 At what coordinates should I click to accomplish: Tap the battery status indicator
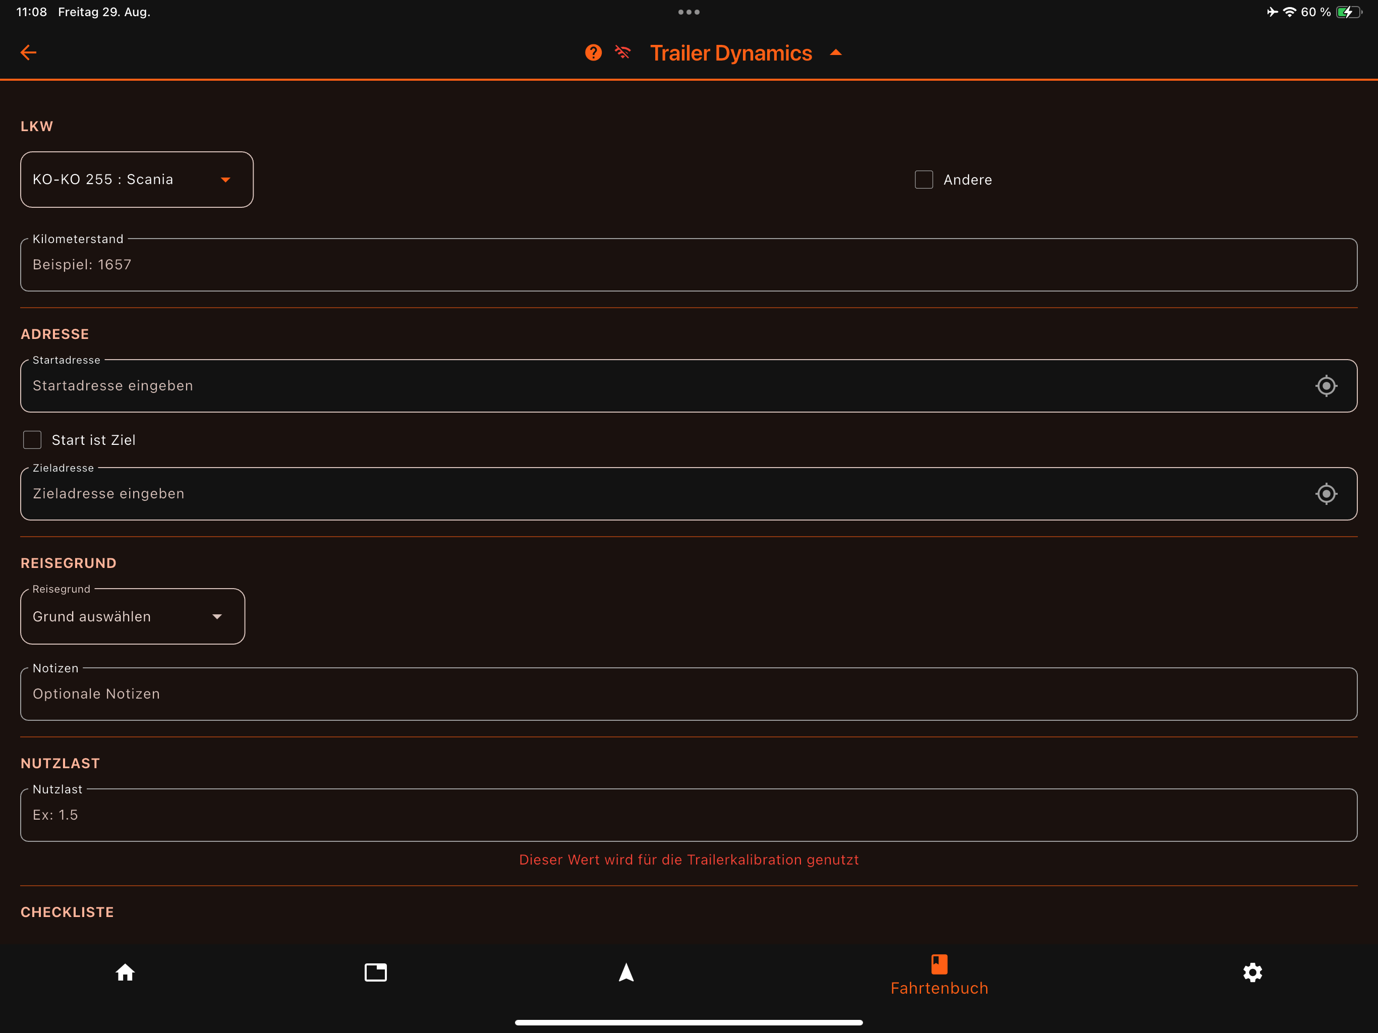point(1349,12)
